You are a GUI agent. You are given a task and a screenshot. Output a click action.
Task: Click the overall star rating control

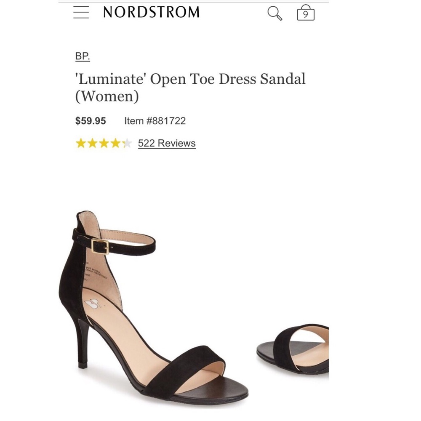104,143
